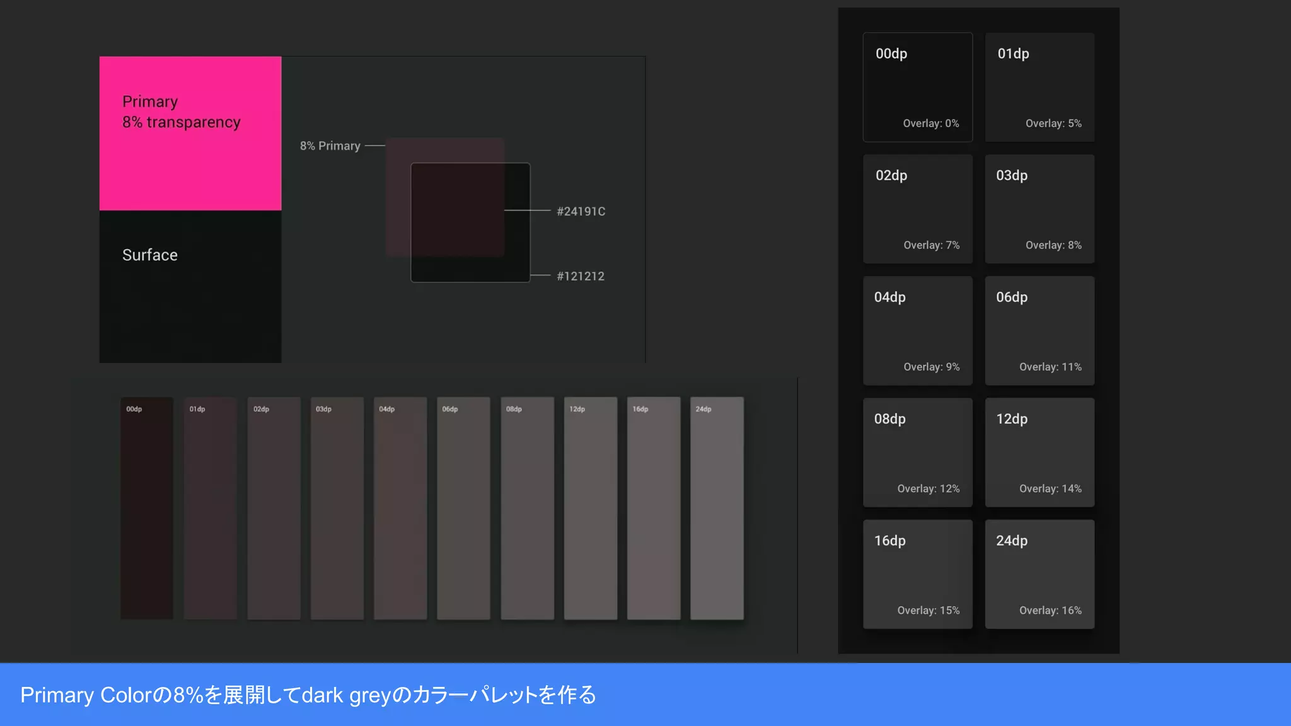The image size is (1291, 726).
Task: Click the 16dp card with Overlay 15%
Action: click(x=918, y=573)
